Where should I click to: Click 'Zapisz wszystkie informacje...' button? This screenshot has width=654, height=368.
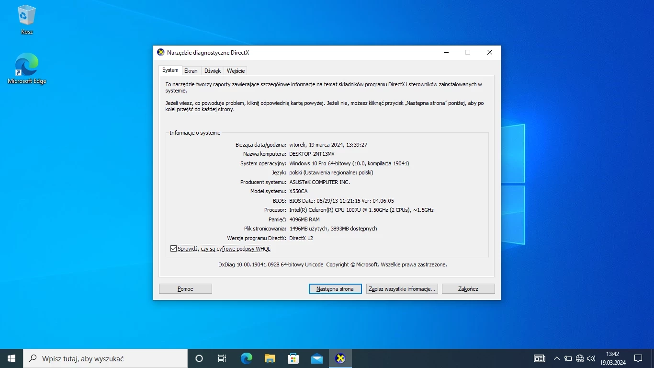[x=402, y=288]
